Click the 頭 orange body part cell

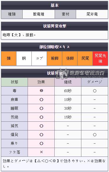(x=9, y=59)
